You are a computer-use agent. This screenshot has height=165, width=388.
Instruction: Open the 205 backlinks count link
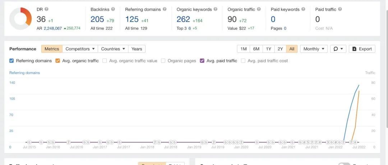[97, 19]
